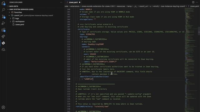Open zowe.yaml in the USS tree
Viewport: 200px width, 112px height.
click(x=20, y=25)
